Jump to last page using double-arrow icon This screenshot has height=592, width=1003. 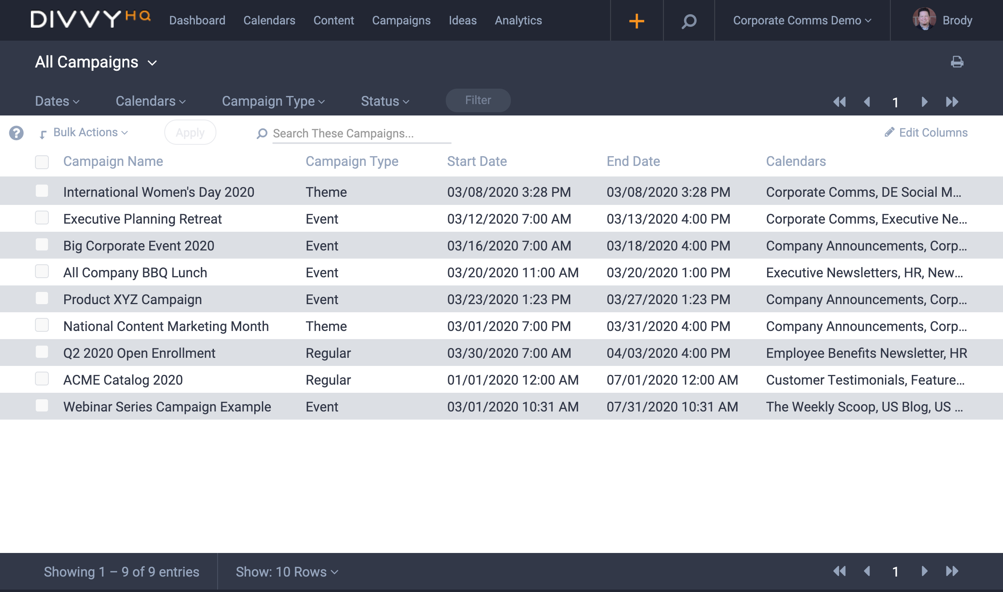tap(953, 102)
